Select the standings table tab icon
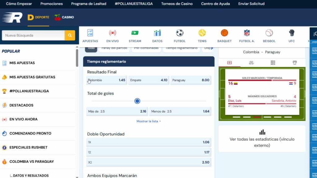This screenshot has height=178, width=317. (273, 63)
